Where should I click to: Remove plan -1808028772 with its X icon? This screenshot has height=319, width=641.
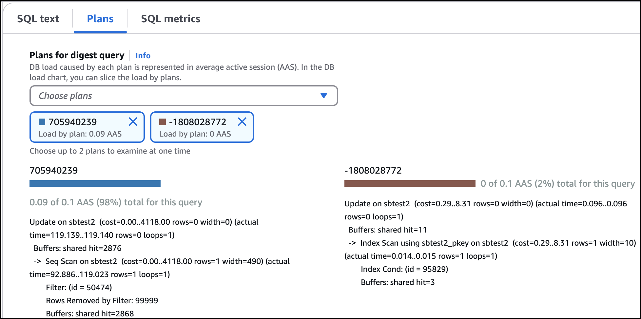(x=242, y=122)
